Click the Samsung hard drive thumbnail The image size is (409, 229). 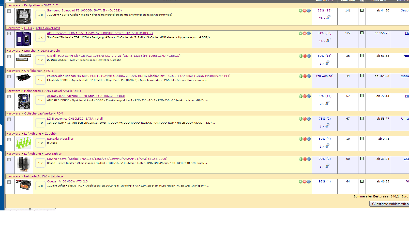tap(24, 16)
